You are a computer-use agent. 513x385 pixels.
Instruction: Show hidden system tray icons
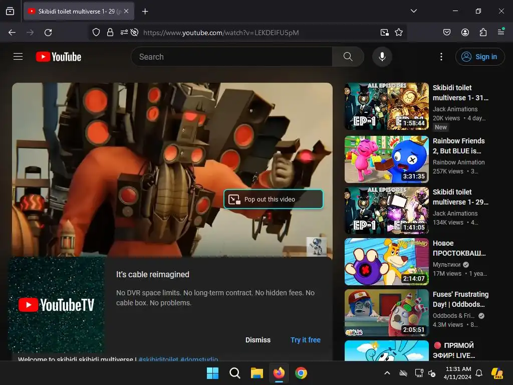387,373
